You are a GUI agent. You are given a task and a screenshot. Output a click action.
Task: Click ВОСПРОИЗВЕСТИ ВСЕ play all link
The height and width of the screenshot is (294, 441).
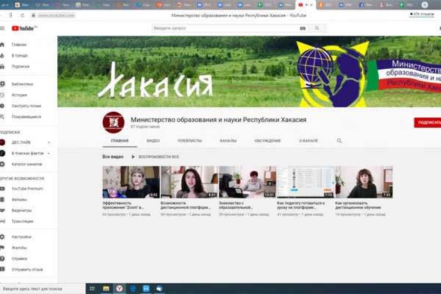[x=155, y=157]
